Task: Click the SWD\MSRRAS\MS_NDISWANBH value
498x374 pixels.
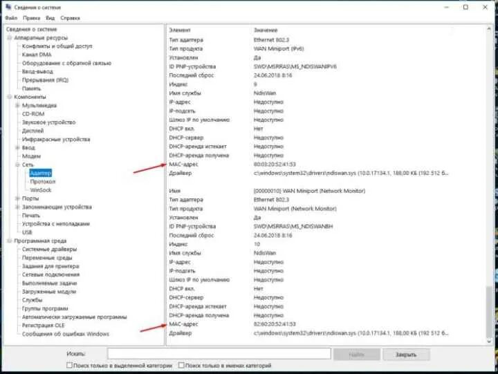Action: [x=293, y=226]
